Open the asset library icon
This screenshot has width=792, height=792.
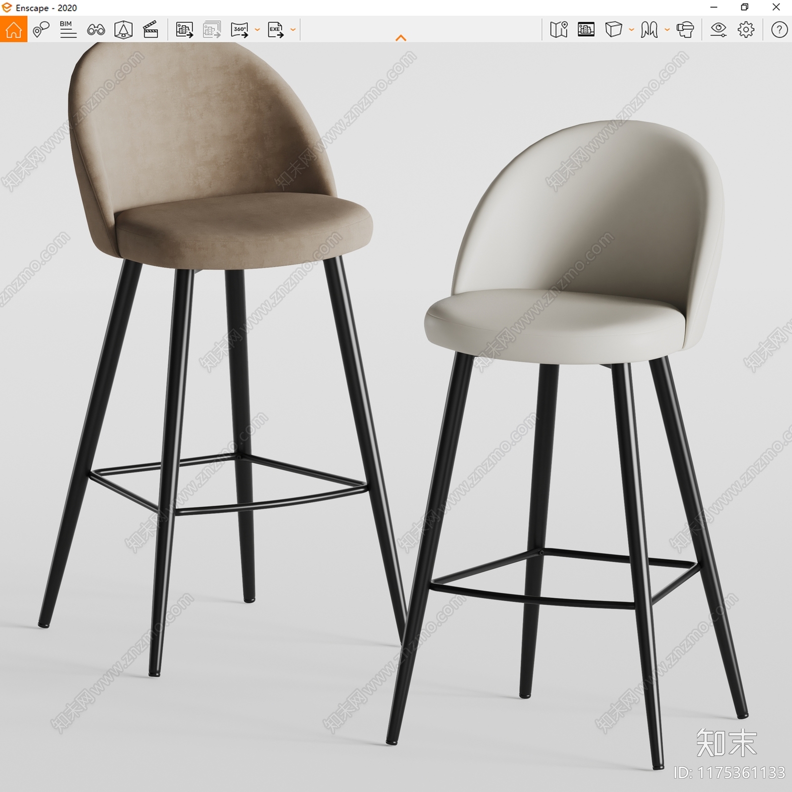tap(123, 30)
